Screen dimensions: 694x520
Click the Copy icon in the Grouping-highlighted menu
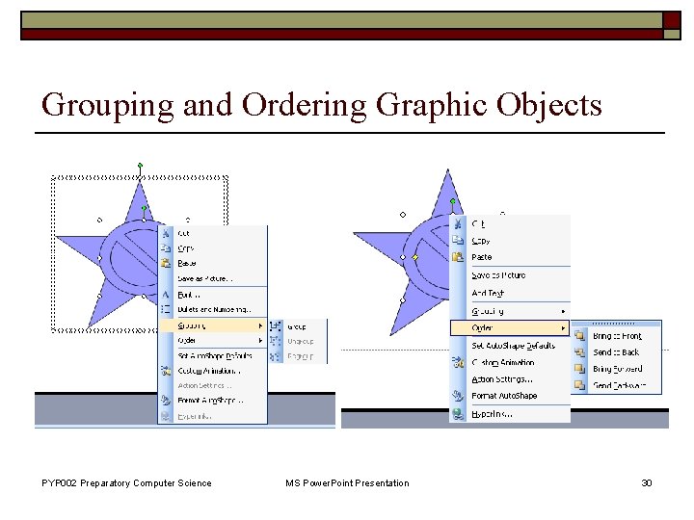[166, 248]
